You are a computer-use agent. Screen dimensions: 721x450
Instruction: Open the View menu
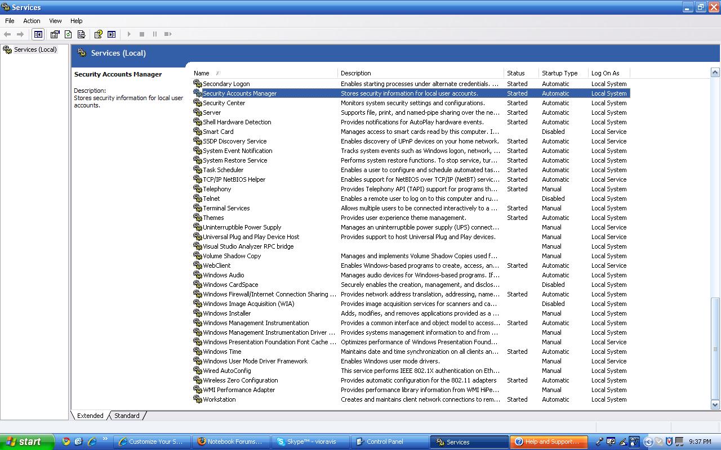55,21
